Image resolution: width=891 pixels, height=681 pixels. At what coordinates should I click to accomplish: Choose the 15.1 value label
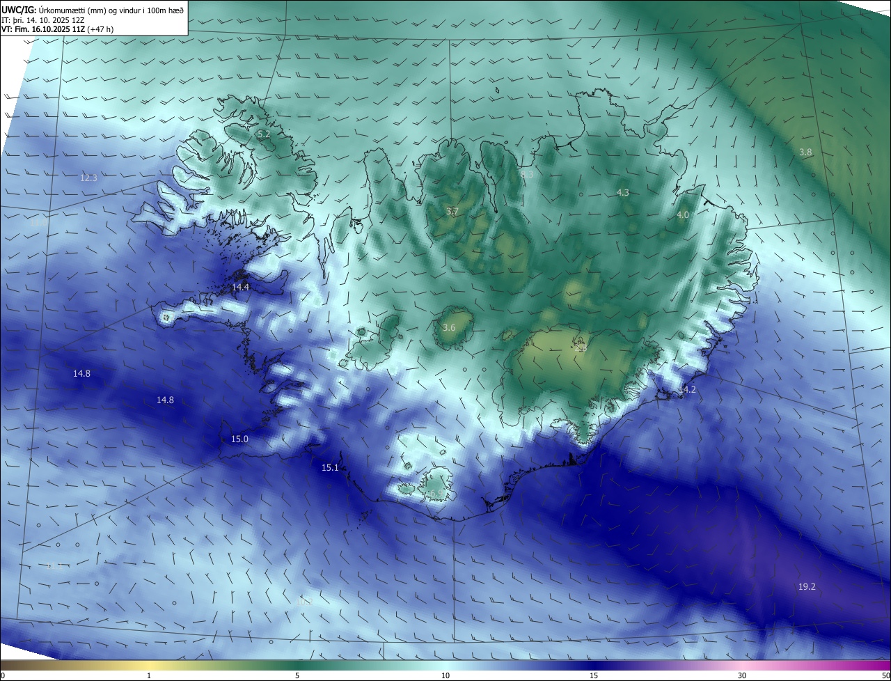tap(330, 467)
